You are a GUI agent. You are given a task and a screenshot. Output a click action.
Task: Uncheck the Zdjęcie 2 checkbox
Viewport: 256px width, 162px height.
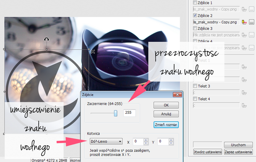[x=195, y=15]
